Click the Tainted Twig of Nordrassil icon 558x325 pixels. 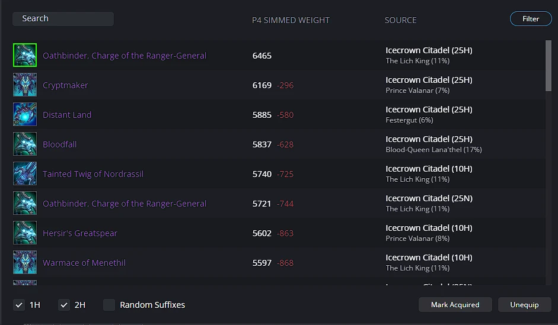click(25, 174)
